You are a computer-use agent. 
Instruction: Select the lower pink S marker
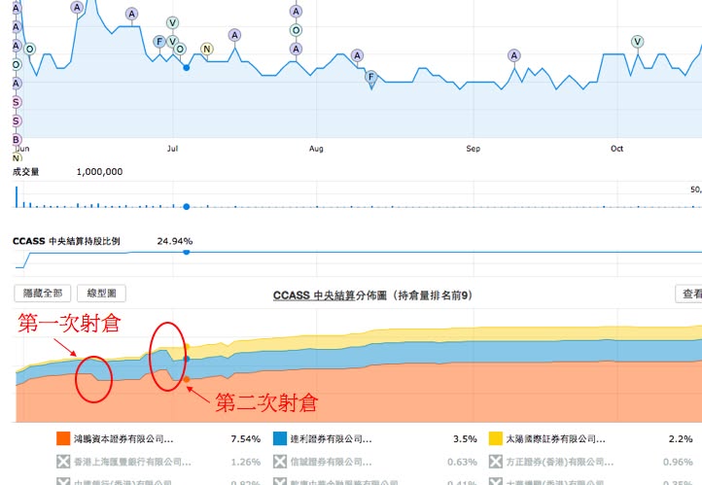click(x=17, y=121)
